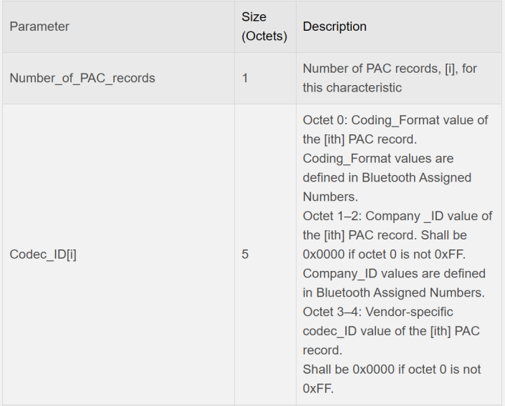Click the 'Octet 1–2: Company _ID value' line
Viewport: 505px width, 406px height.
(398, 216)
